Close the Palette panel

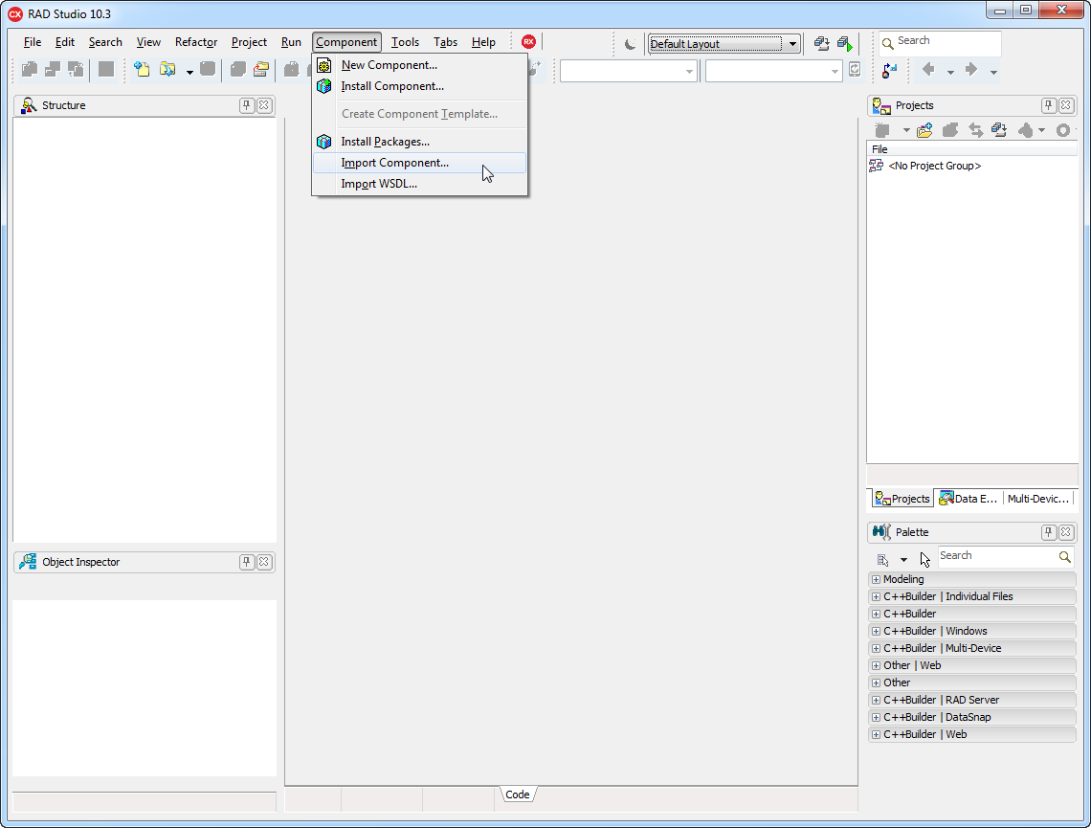click(1066, 532)
